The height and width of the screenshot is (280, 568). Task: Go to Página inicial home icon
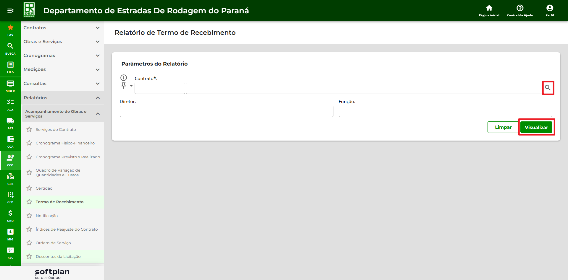point(489,10)
